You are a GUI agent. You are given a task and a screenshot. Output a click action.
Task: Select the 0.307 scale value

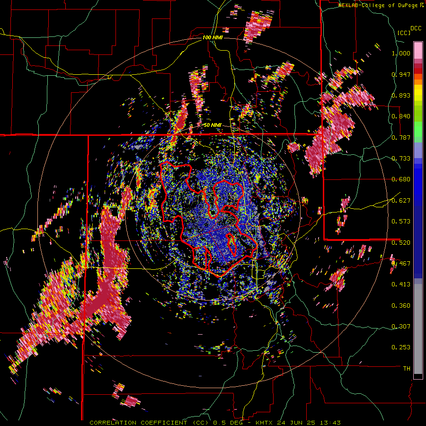pyautogui.click(x=401, y=327)
